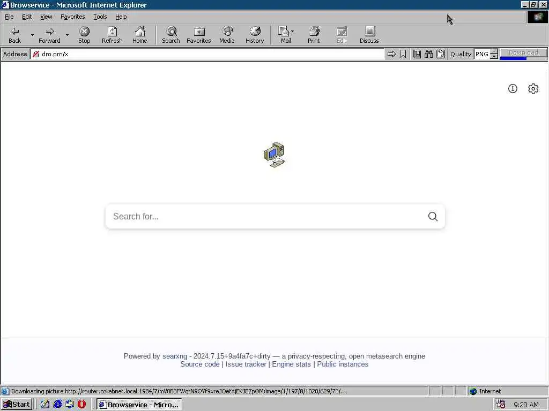This screenshot has height=411, width=549.
Task: Open the searxng link
Action: (x=175, y=356)
